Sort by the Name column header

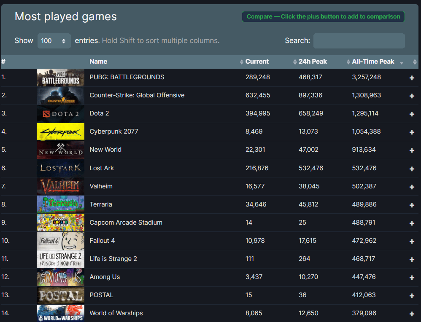point(98,62)
